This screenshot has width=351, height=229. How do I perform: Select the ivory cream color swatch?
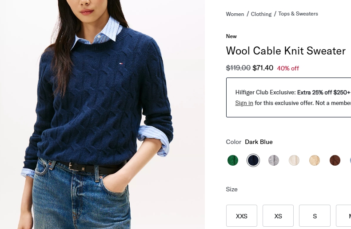tap(294, 160)
